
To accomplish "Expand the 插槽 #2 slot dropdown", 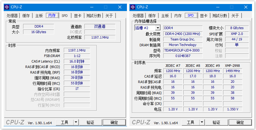I will 158,28.
